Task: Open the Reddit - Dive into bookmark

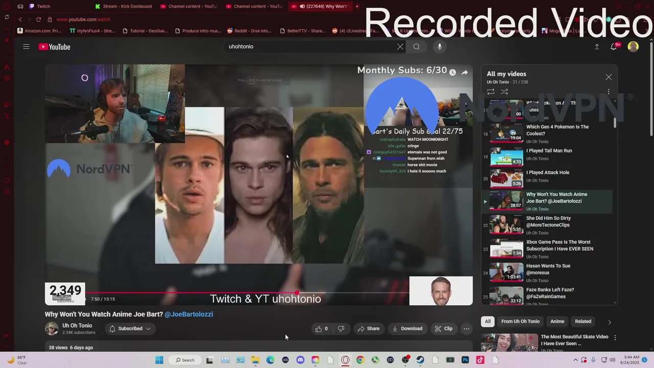Action: tap(249, 31)
